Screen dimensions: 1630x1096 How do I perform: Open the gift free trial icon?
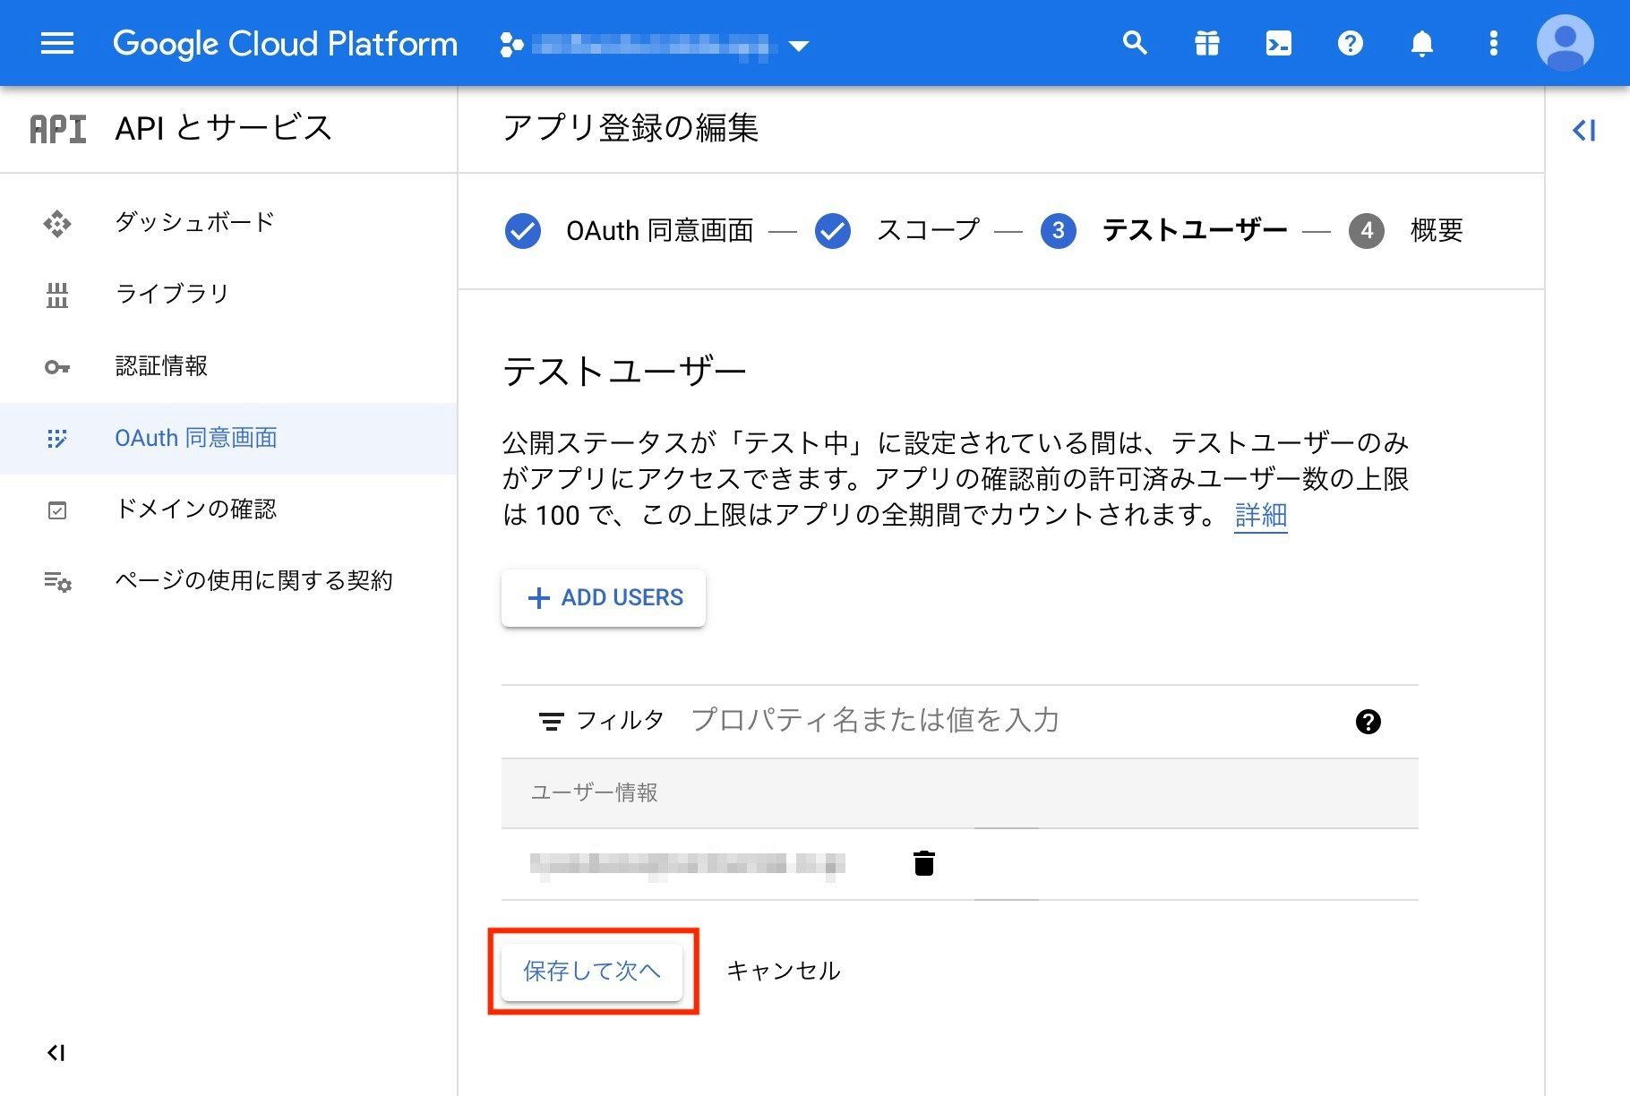[x=1206, y=43]
